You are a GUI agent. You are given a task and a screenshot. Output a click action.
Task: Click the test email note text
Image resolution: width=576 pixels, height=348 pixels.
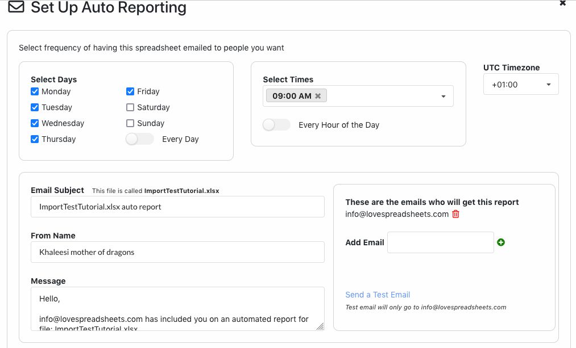pyautogui.click(x=426, y=307)
